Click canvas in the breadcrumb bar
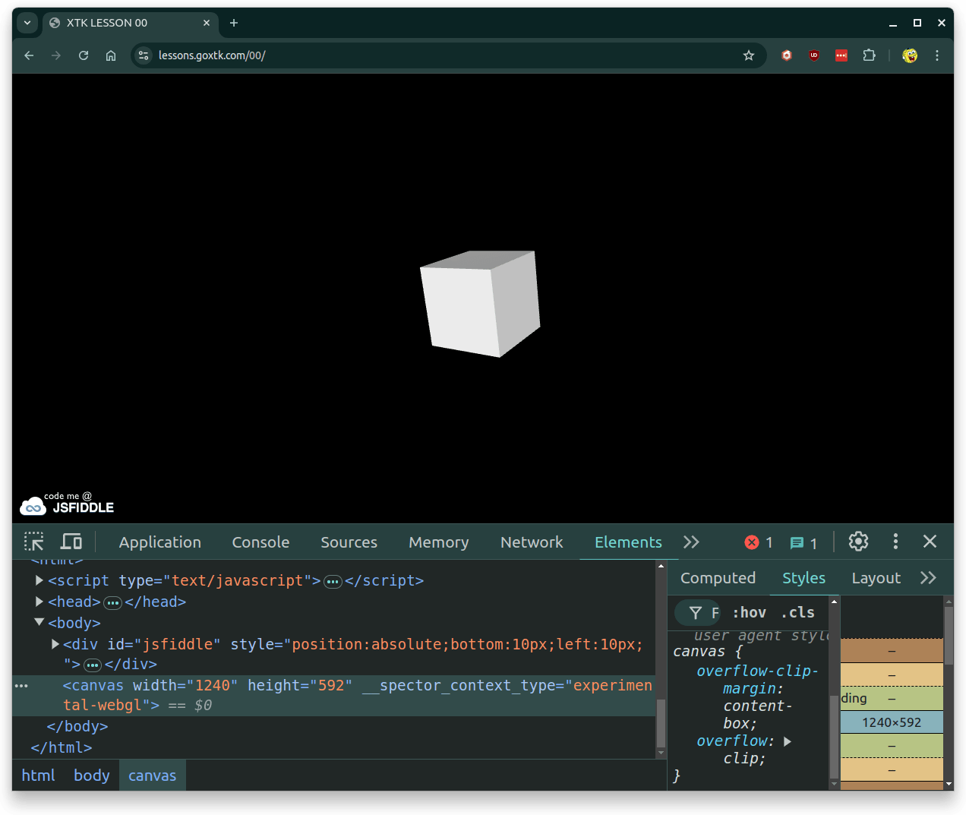This screenshot has width=966, height=815. coord(152,776)
